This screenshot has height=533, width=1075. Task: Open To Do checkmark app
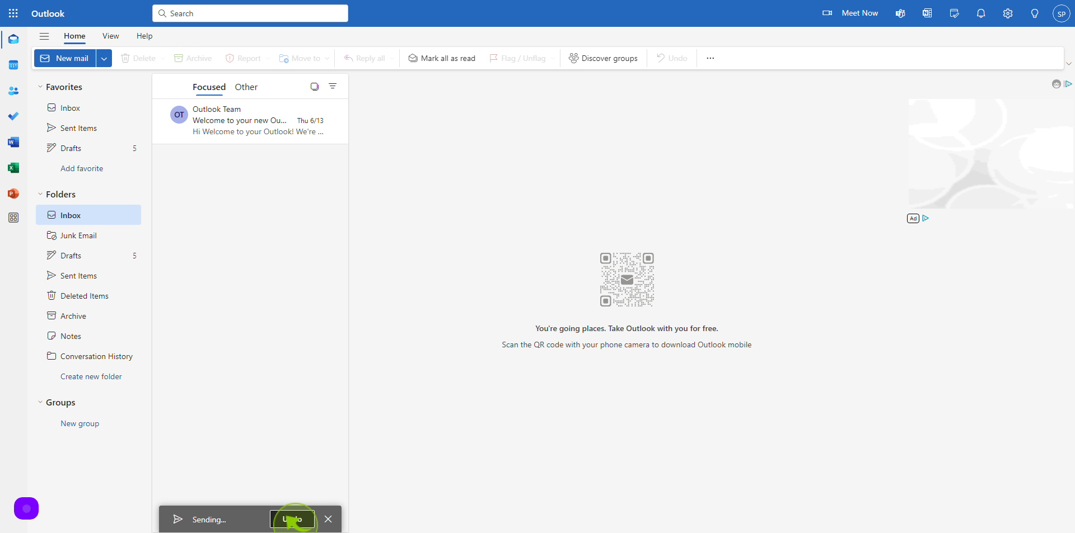click(13, 116)
